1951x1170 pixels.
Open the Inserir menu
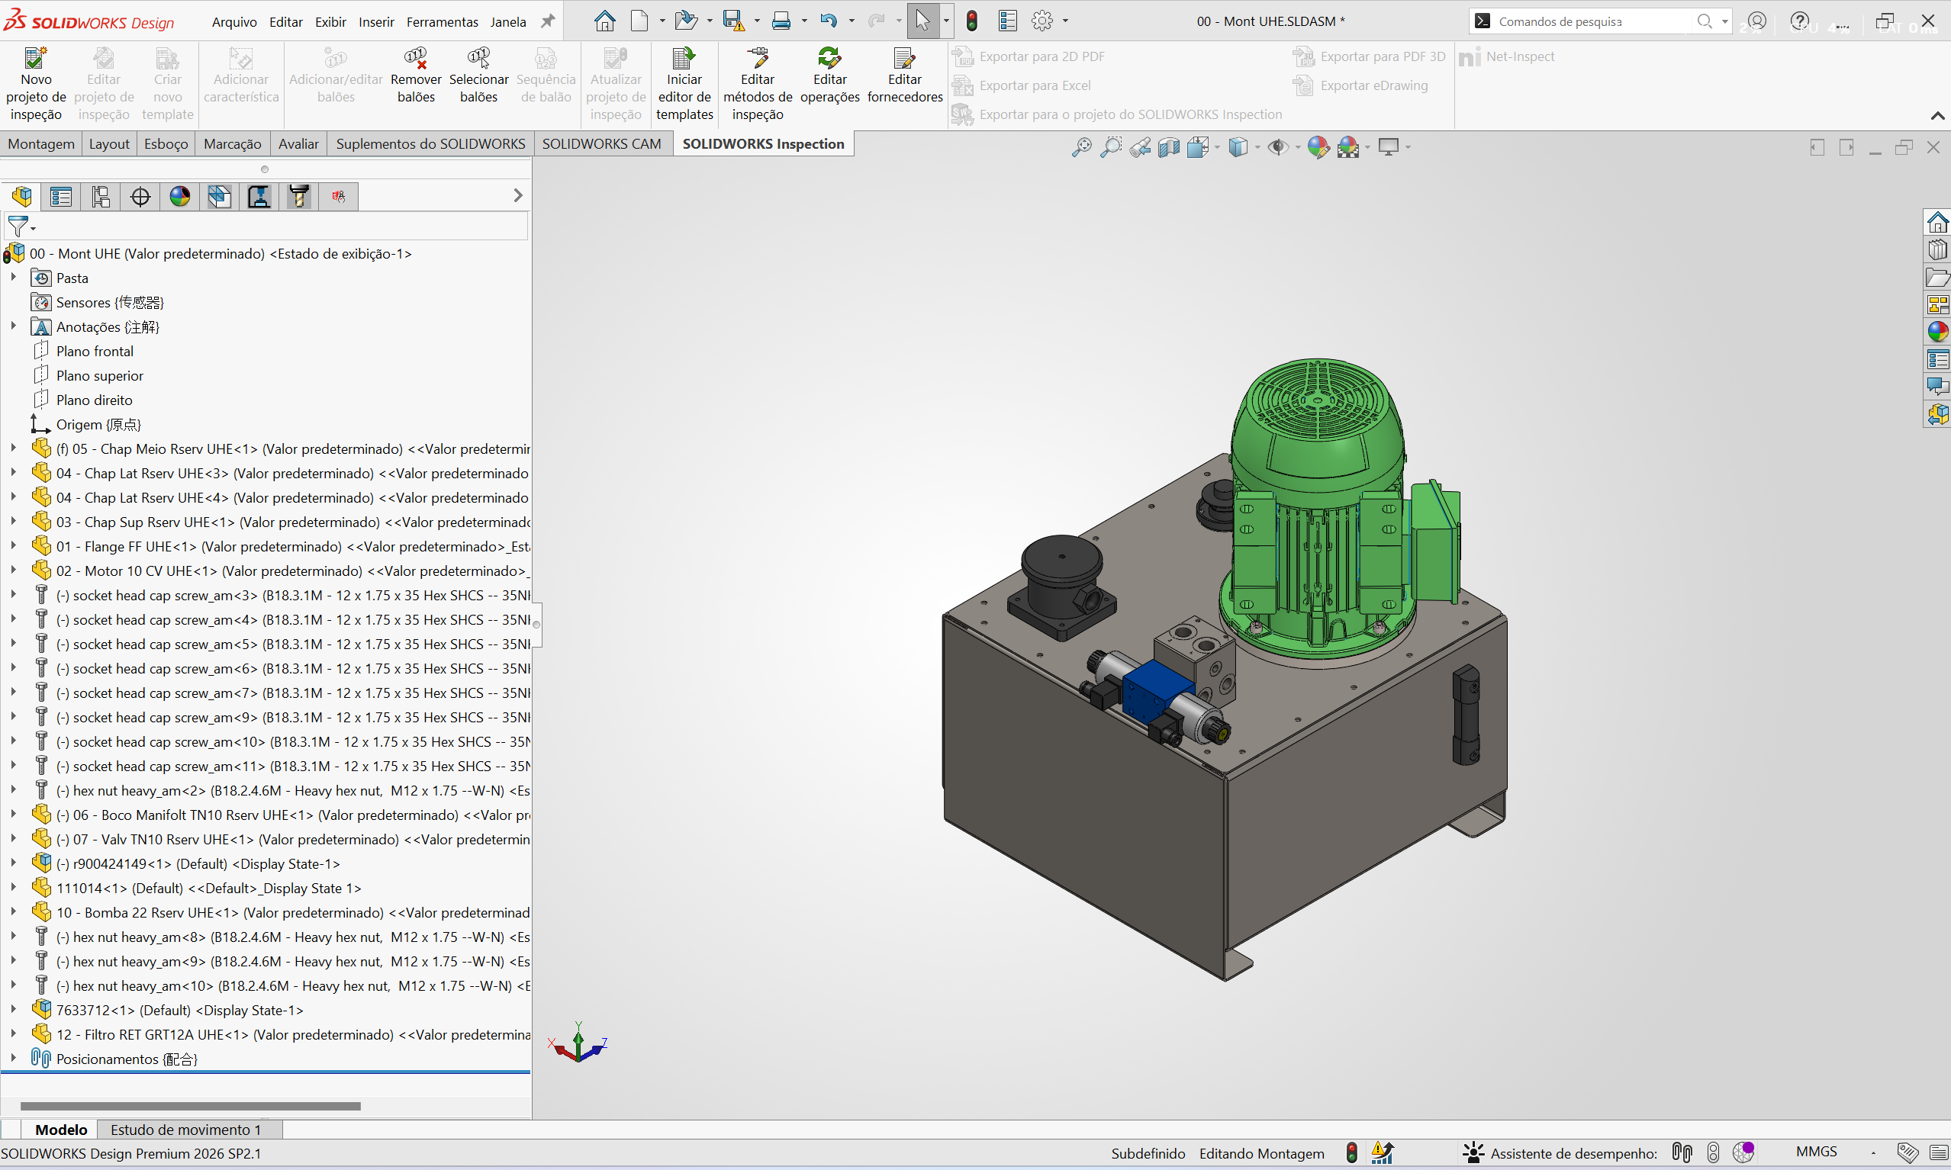tap(376, 22)
